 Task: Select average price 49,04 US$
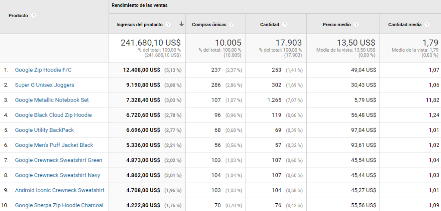[363, 70]
